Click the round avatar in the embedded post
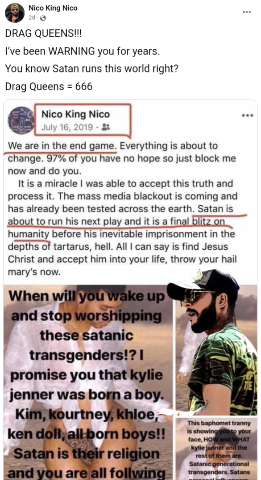The height and width of the screenshot is (480, 261). pyautogui.click(x=21, y=120)
